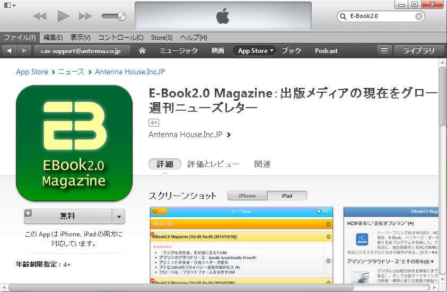Open the ファイル(F) menu
Screen dimensions: 447x292
(x=20, y=37)
